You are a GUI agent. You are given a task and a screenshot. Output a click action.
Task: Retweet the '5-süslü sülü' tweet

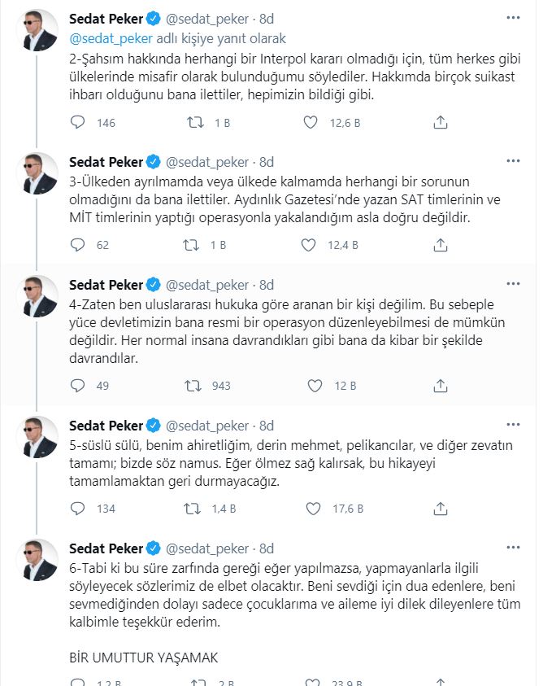[x=193, y=509]
